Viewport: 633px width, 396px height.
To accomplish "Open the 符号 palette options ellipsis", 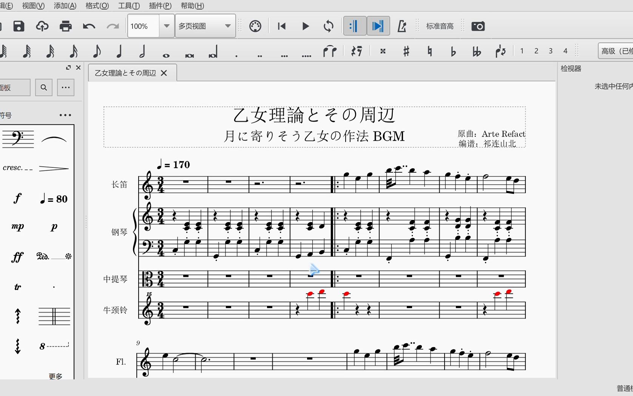I will (65, 115).
